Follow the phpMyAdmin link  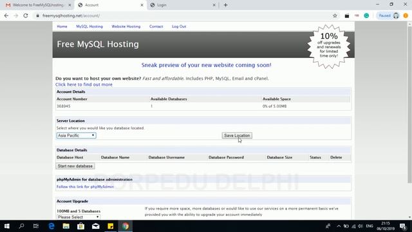tap(85, 187)
